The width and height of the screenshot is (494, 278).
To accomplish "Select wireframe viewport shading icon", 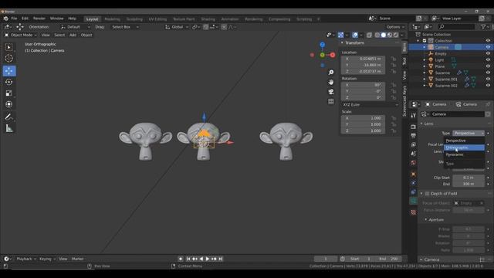I will (377, 35).
